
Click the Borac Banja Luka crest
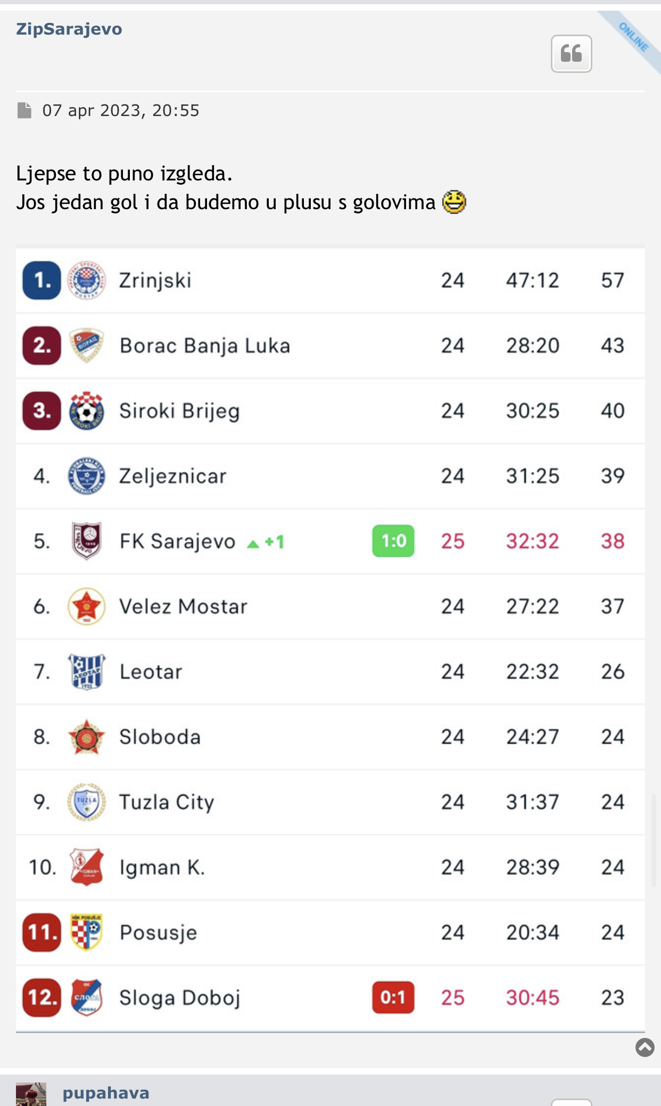pos(87,345)
